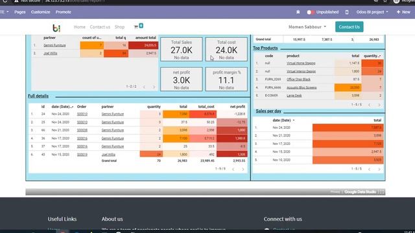Click the Total cost 24.0K scorecard
The width and height of the screenshot is (415, 233).
[226, 49]
